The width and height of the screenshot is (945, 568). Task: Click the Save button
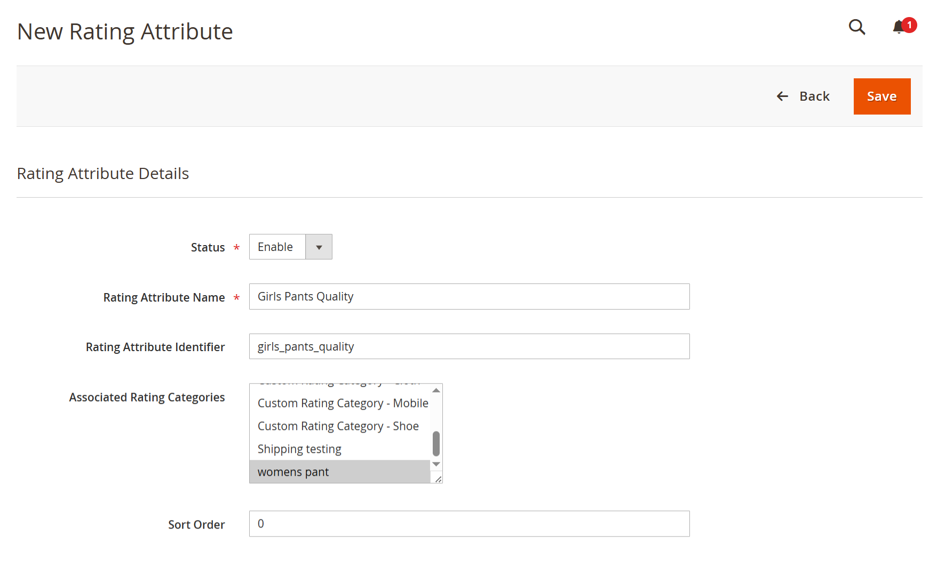coord(882,96)
